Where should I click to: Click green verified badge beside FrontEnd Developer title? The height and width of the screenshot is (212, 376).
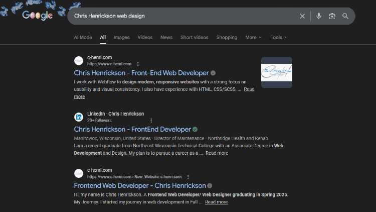[195, 129]
